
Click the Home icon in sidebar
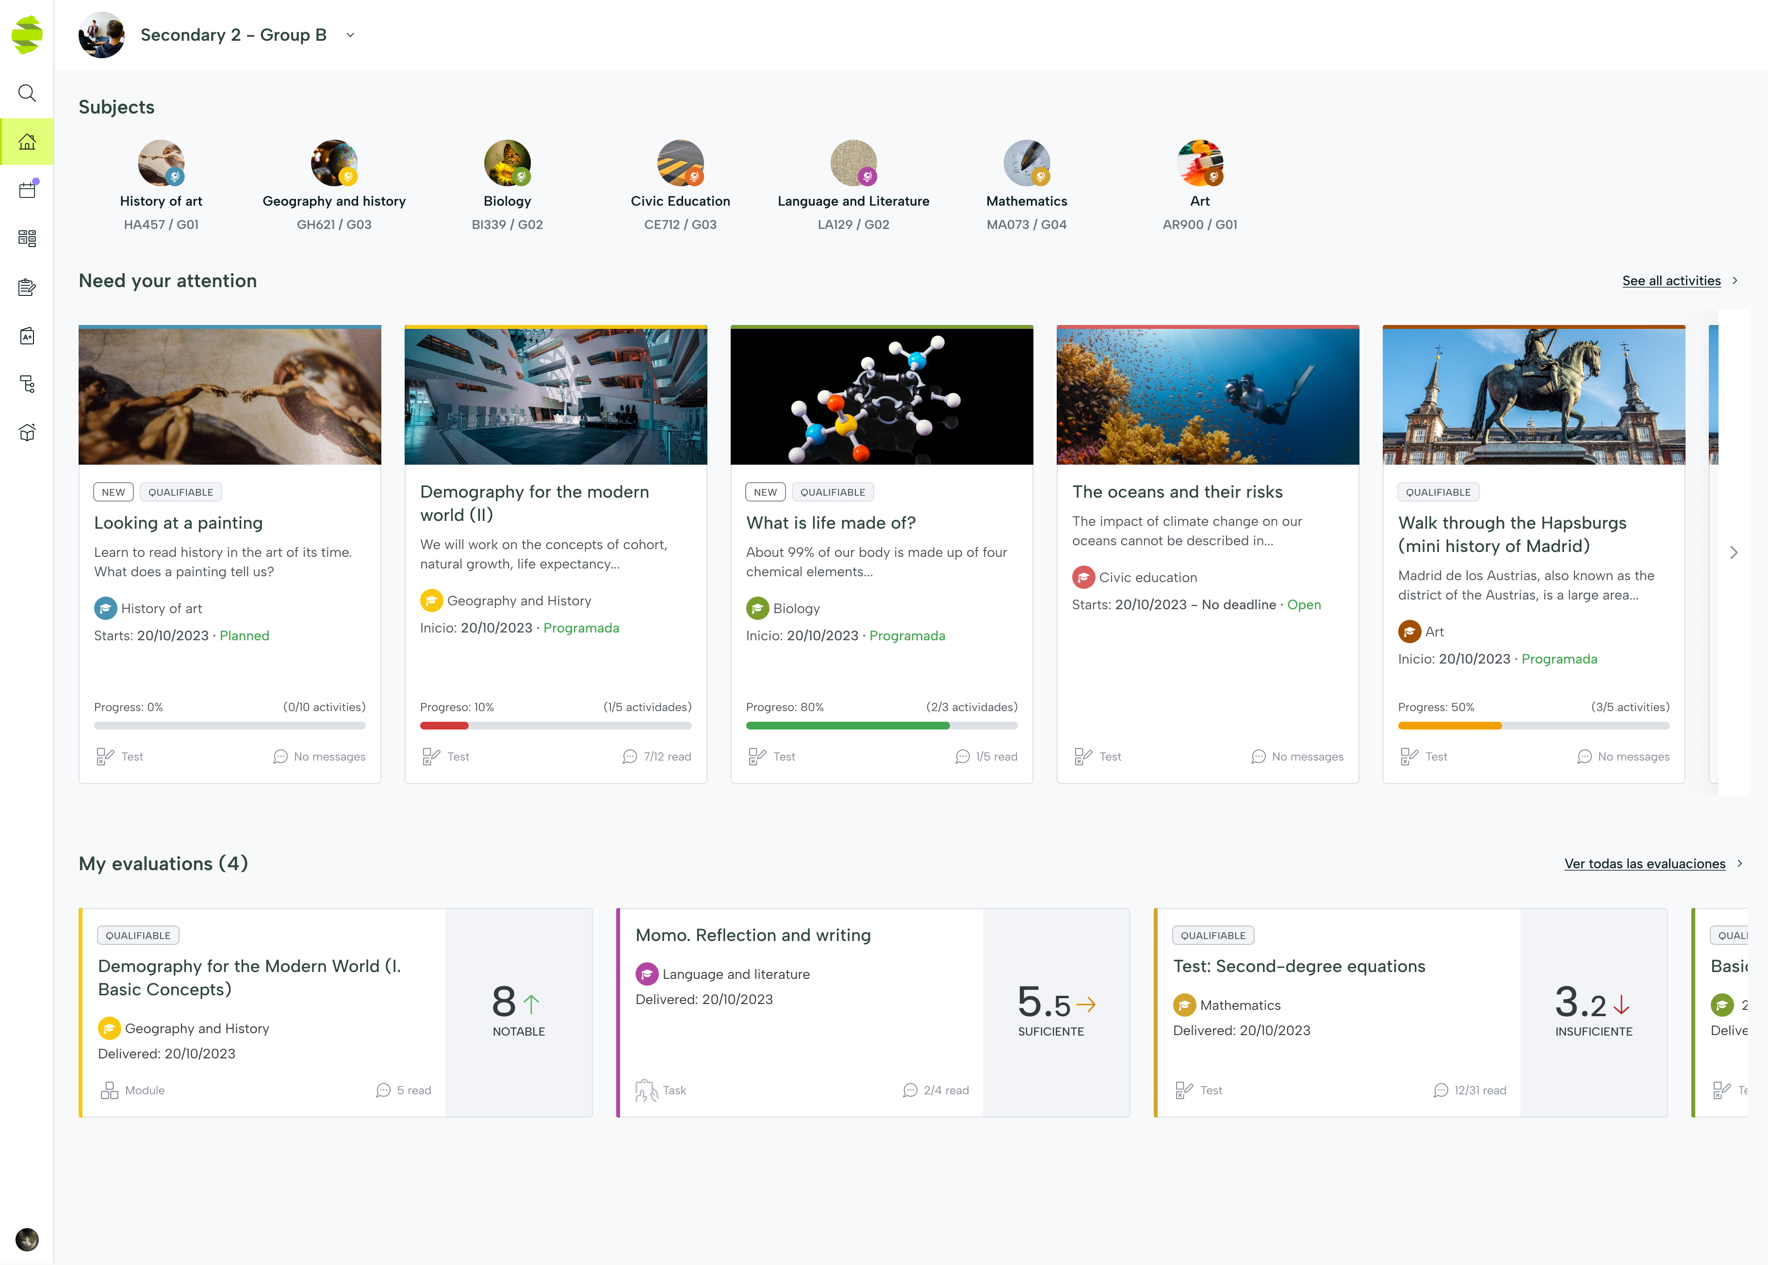(x=27, y=142)
